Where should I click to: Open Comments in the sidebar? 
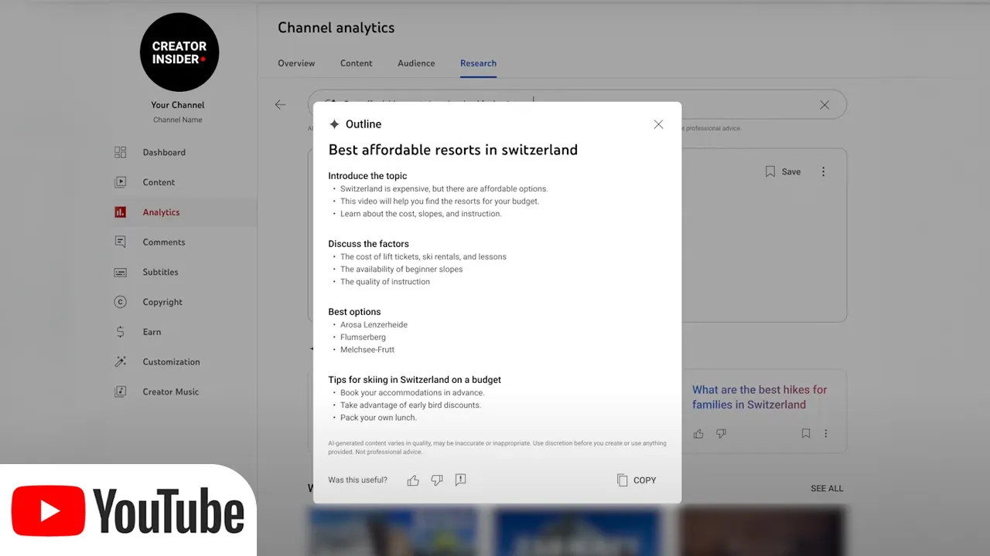coord(164,242)
